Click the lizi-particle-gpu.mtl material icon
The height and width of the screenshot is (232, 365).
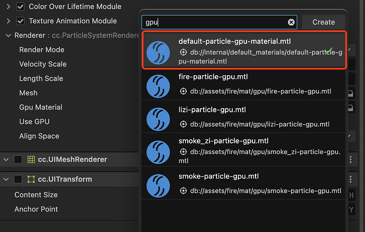point(161,119)
